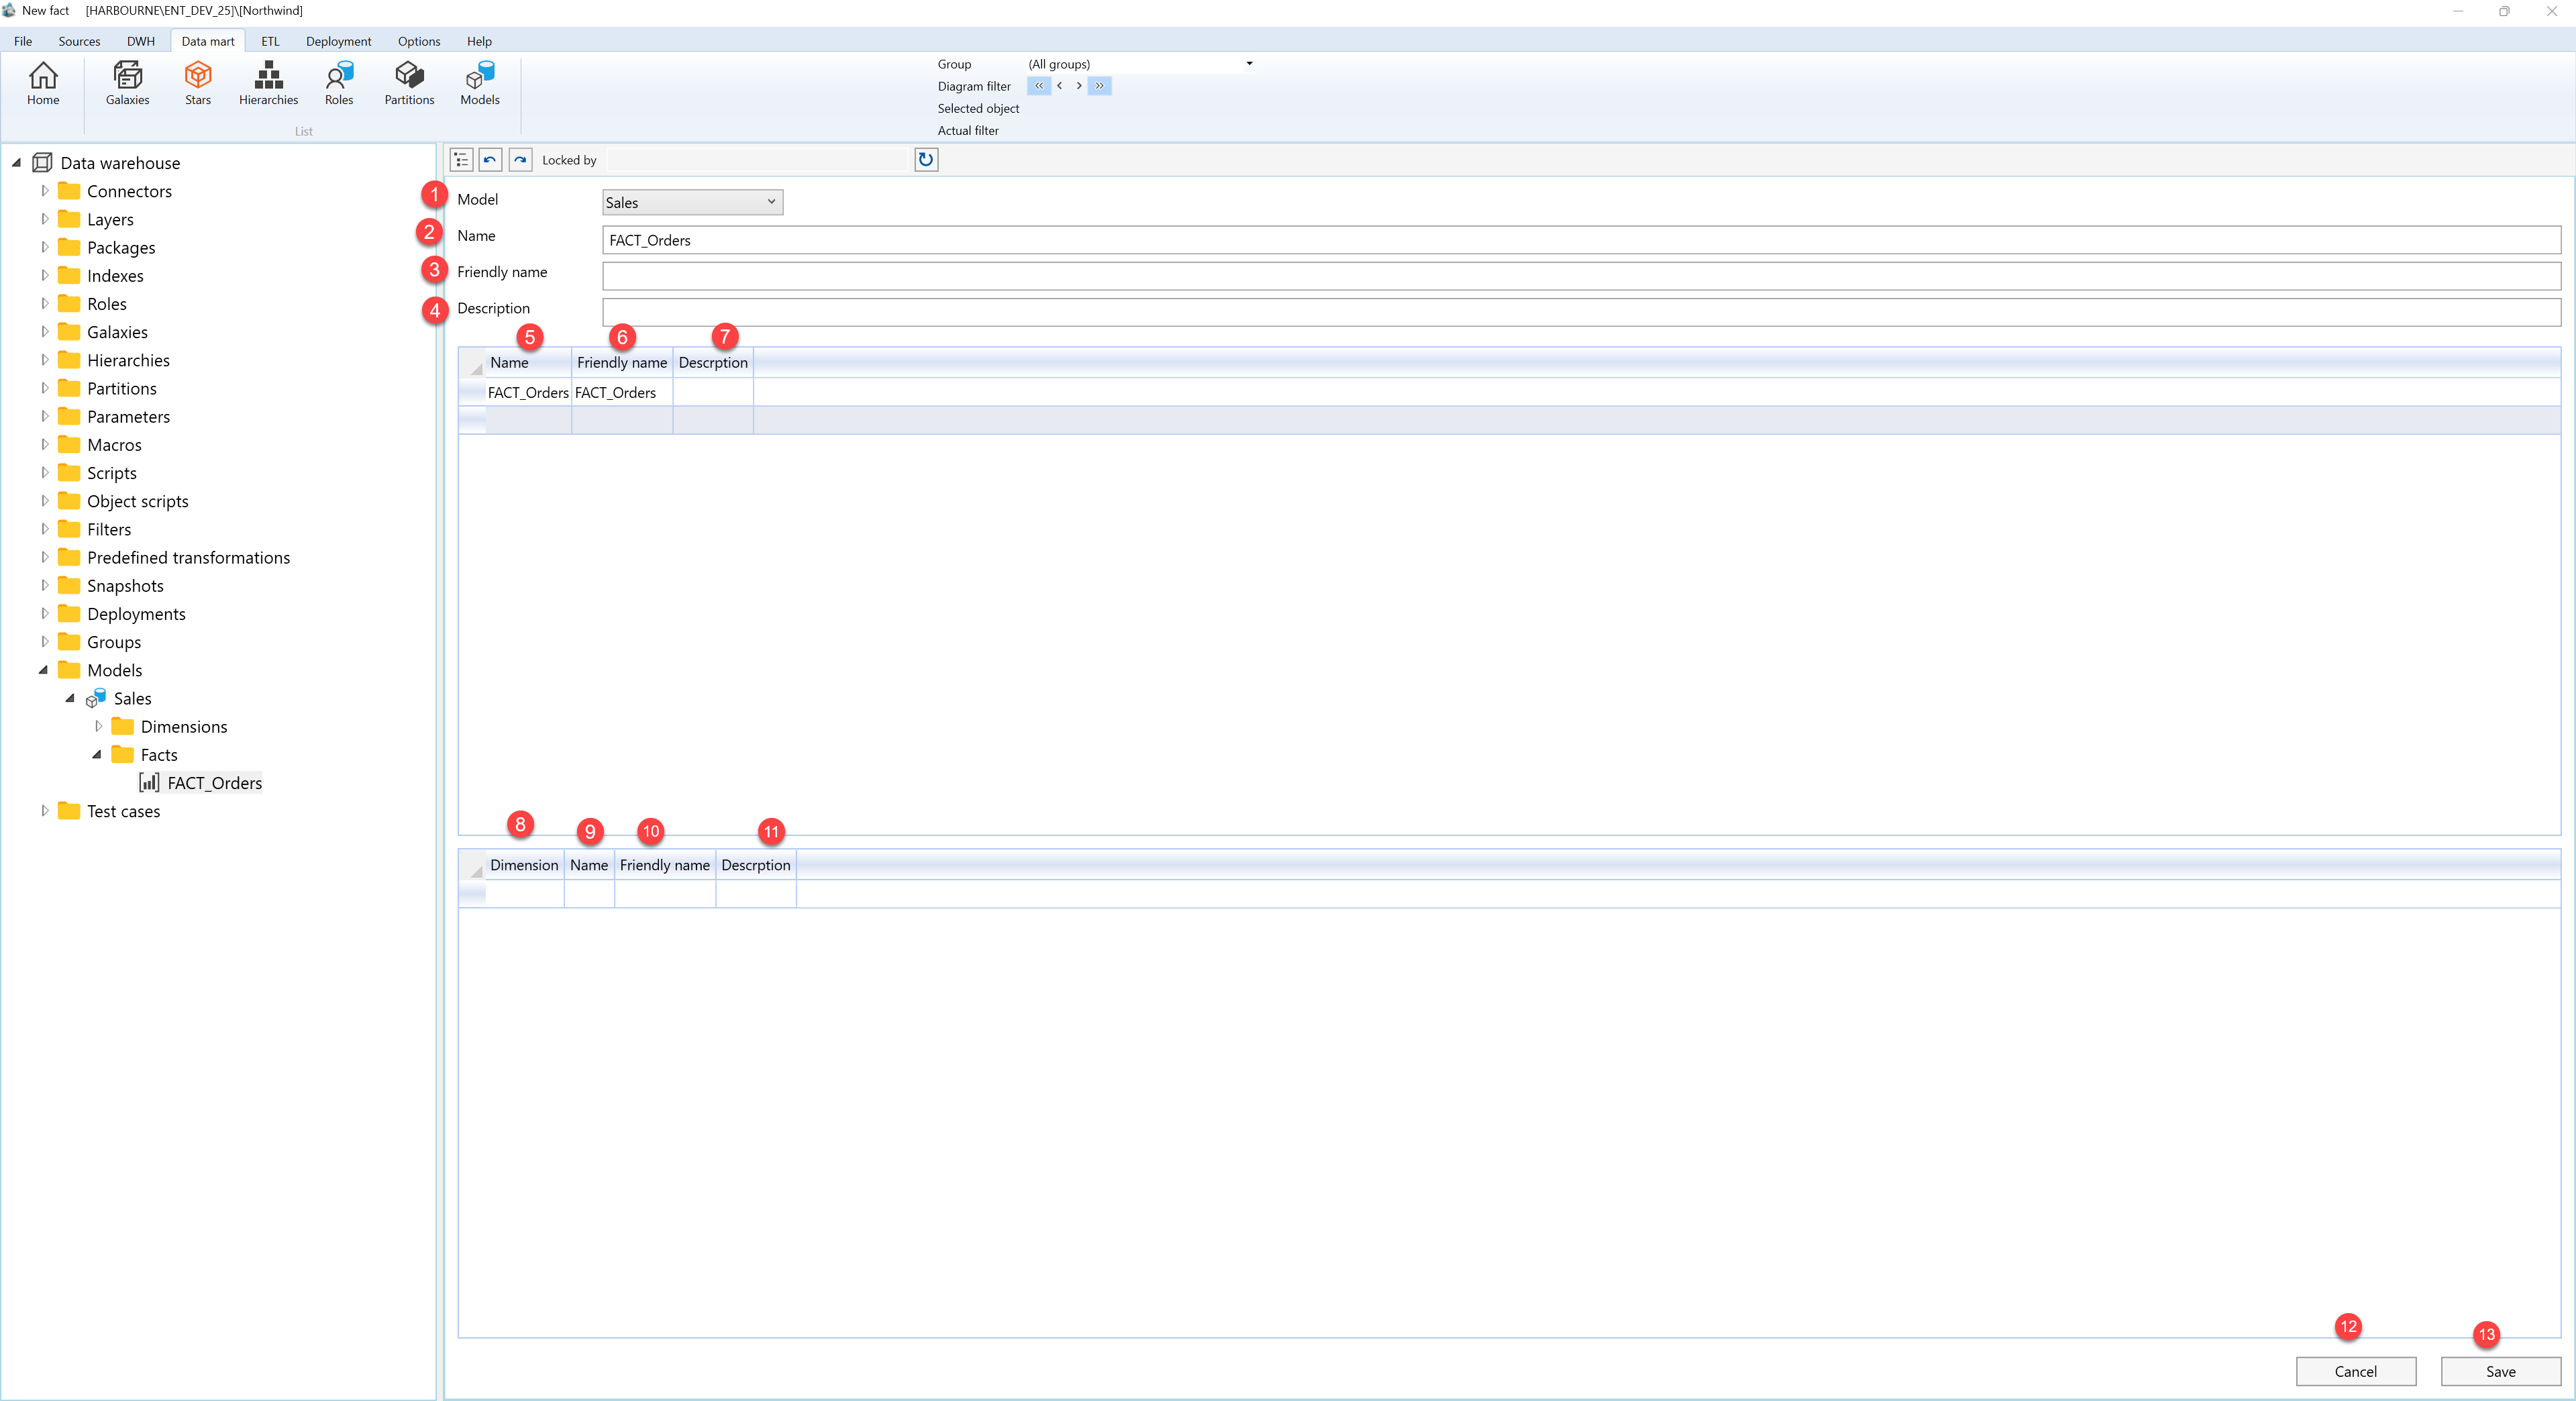
Task: Switch to the DWH ribbon tab
Action: pos(141,41)
